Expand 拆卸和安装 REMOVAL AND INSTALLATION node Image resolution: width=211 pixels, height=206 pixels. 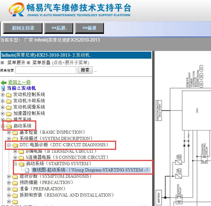coord(9,195)
